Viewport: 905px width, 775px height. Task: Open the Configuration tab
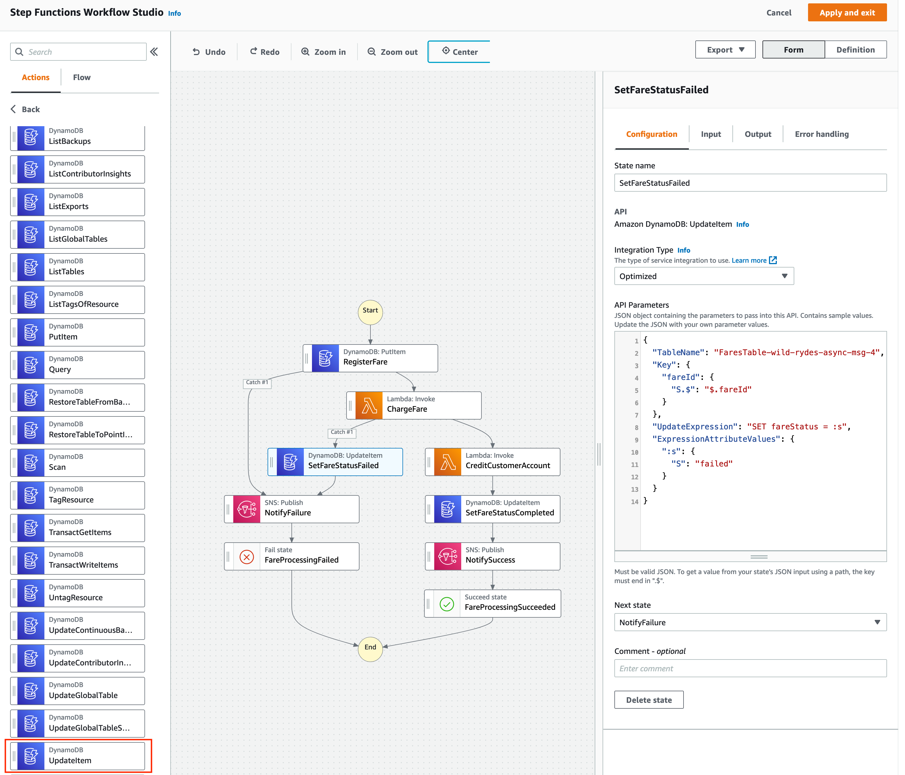[652, 134]
